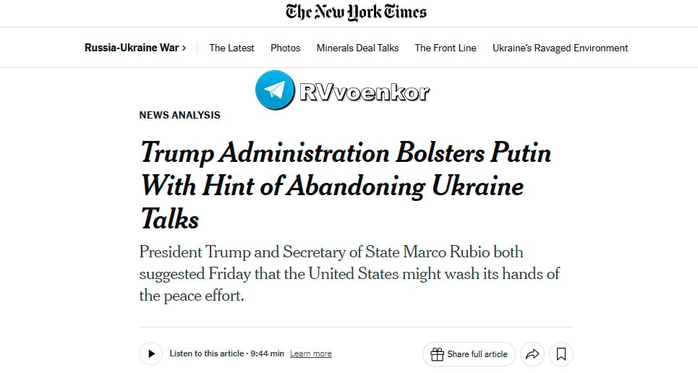Play the article audio
The height and width of the screenshot is (373, 698).
coord(151,353)
